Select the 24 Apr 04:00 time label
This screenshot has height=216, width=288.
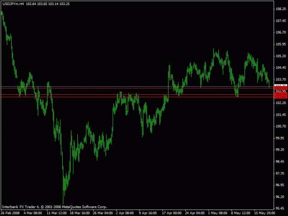click(195, 213)
